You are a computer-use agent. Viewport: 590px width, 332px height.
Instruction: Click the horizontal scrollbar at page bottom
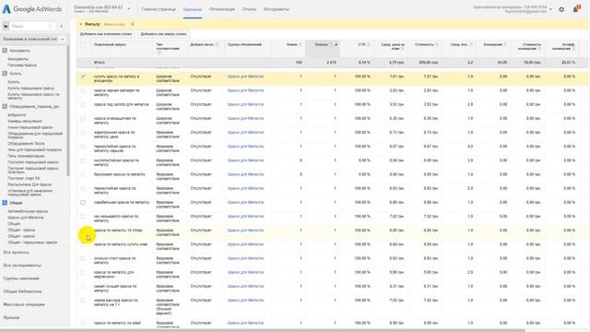262,330
